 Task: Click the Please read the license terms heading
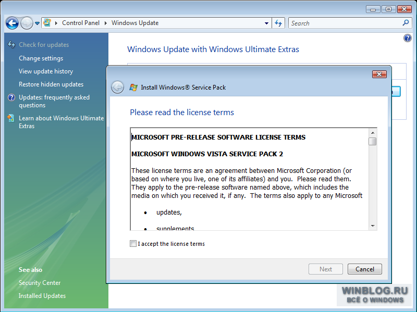point(182,113)
